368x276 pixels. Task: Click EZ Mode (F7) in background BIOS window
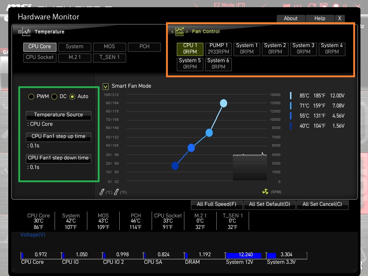pos(230,5)
